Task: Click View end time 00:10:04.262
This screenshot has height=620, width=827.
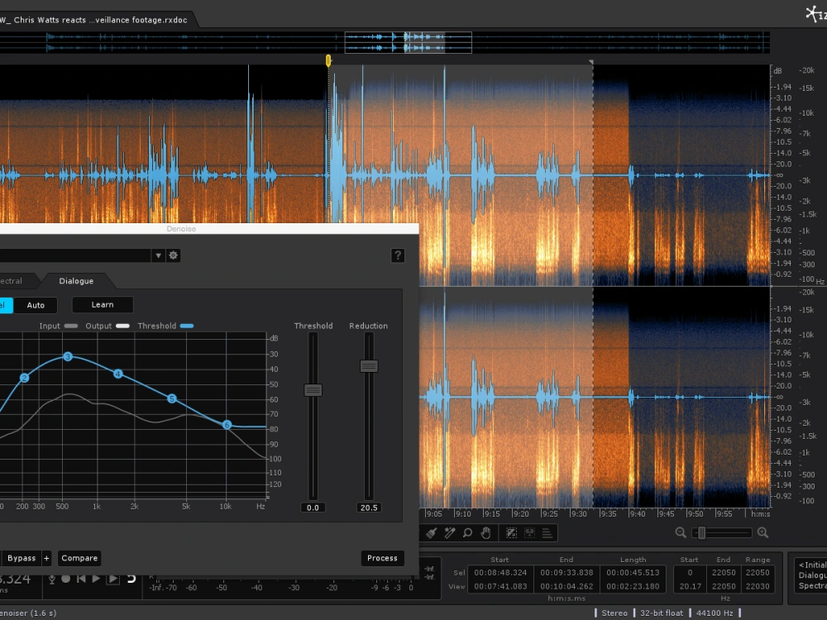Action: tap(566, 586)
